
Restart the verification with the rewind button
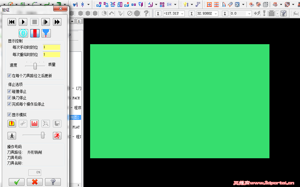[12, 22]
